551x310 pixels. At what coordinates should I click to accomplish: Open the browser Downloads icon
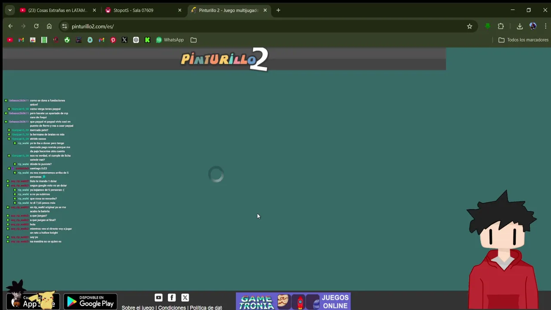(x=520, y=26)
